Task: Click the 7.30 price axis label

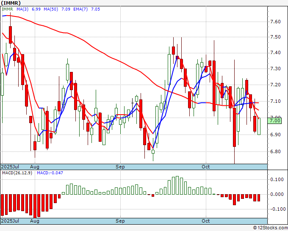Action: [276, 69]
